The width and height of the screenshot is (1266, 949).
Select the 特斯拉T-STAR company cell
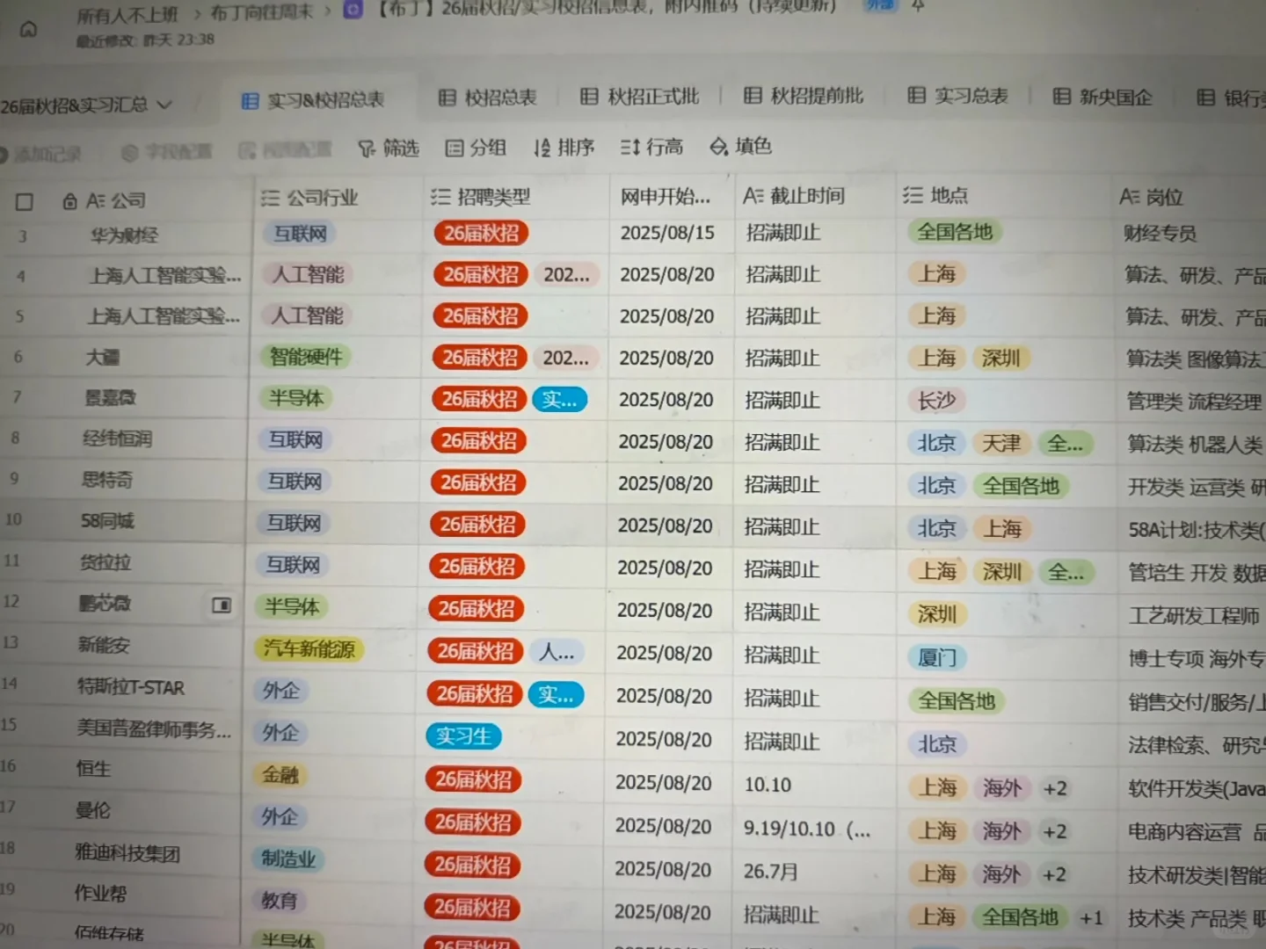point(131,687)
